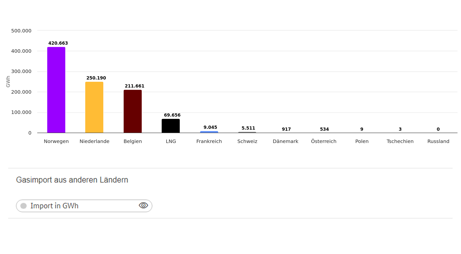Click the dark red Belgien bar

tap(133, 111)
